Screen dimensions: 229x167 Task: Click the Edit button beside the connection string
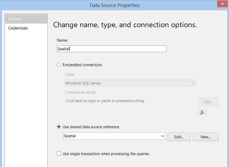[x=208, y=102]
